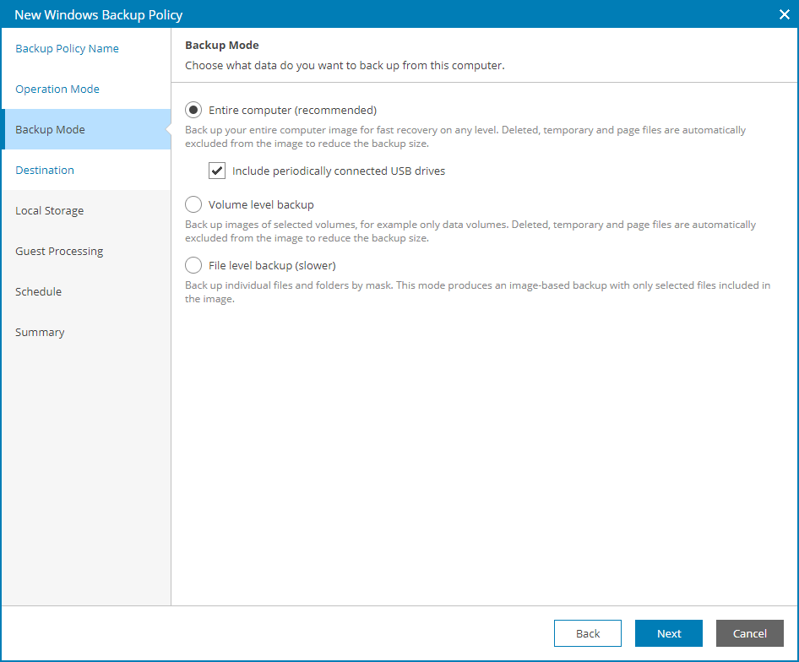Choose the Volume level backup option
This screenshot has width=799, height=662.
(193, 205)
